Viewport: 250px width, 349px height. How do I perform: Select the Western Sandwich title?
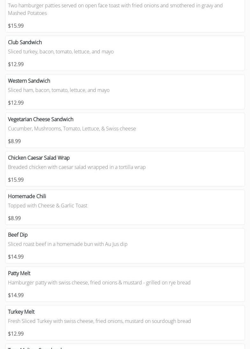[29, 81]
